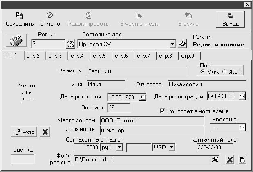
Task: Select the Муж radio button
Action: [x=202, y=72]
